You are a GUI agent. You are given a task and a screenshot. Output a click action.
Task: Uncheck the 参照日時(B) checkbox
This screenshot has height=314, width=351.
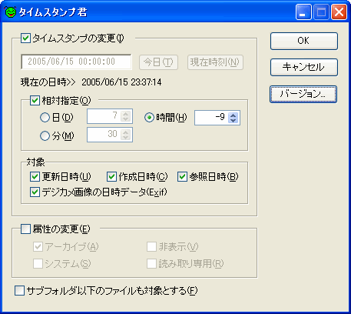[182, 177]
